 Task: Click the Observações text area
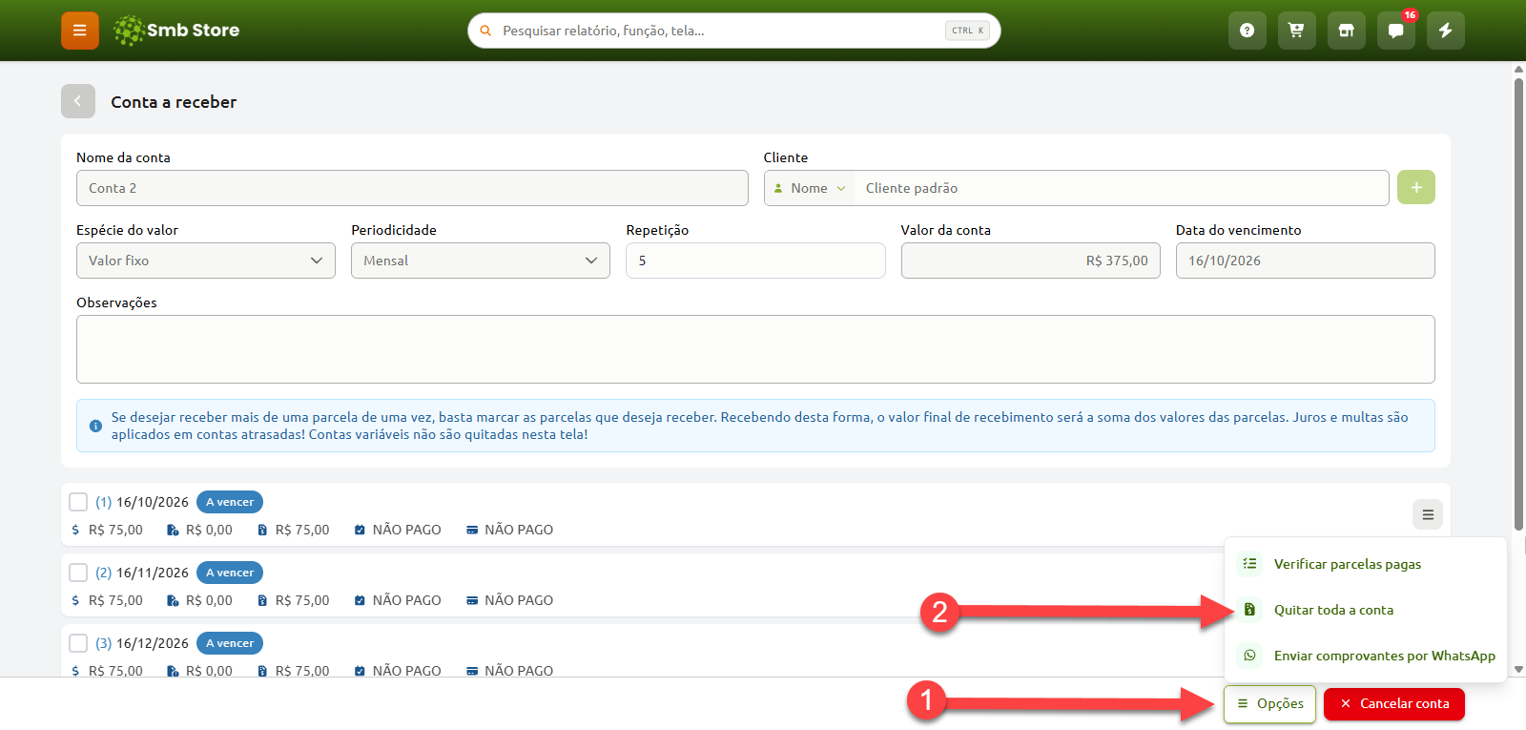[755, 349]
